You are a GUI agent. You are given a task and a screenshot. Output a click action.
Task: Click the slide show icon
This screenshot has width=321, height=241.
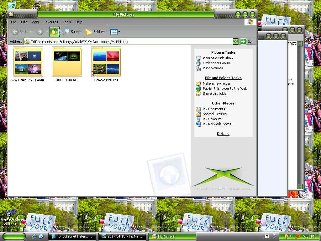click(x=198, y=58)
